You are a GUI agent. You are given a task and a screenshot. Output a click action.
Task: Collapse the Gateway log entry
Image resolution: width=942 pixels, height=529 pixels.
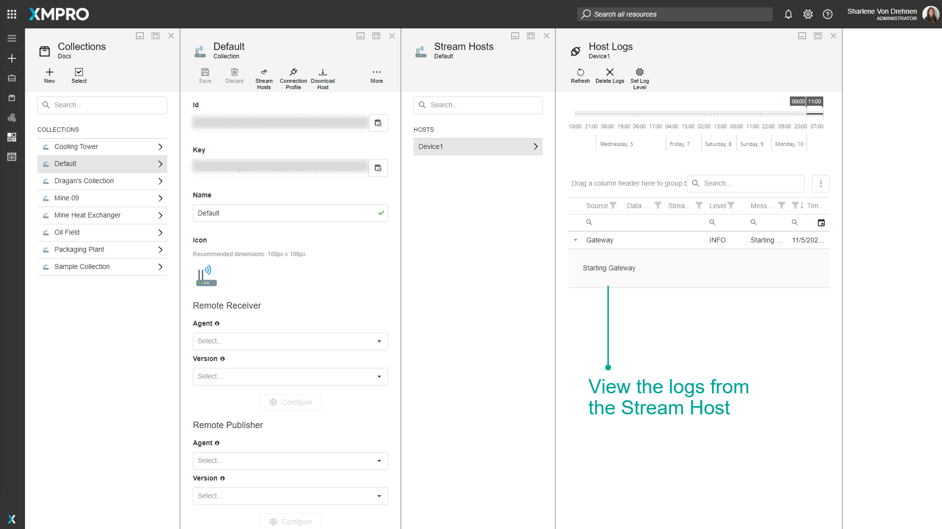pyautogui.click(x=576, y=240)
